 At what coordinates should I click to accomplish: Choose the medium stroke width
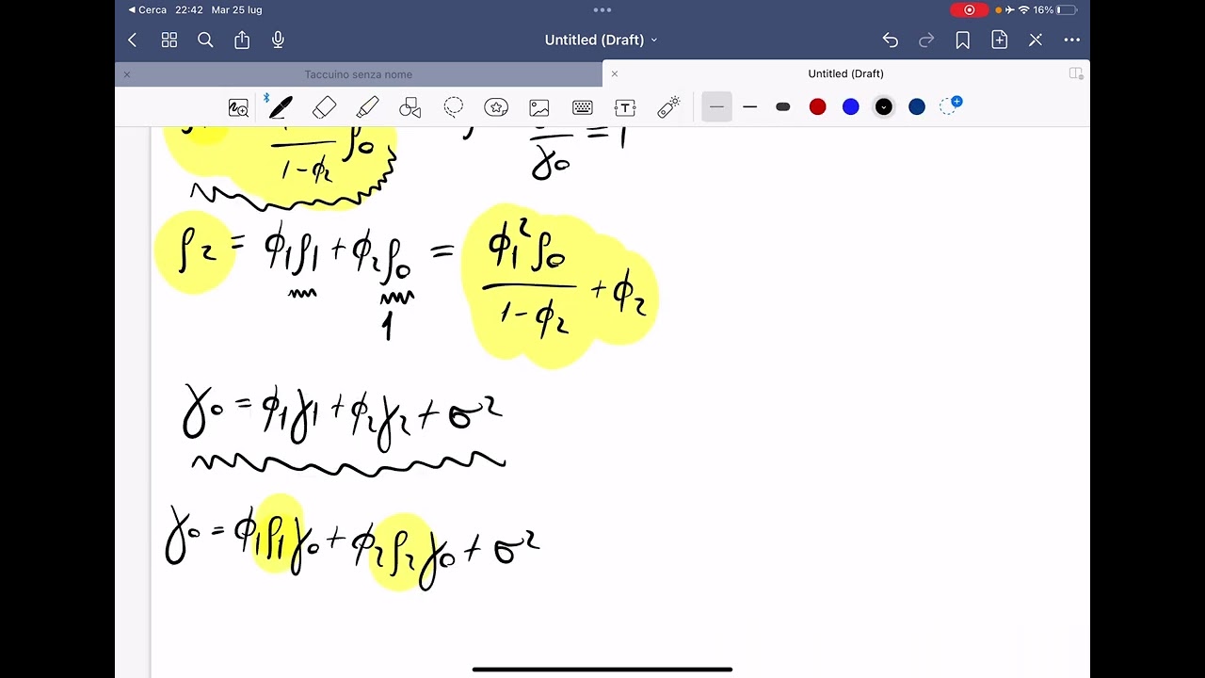pos(749,107)
